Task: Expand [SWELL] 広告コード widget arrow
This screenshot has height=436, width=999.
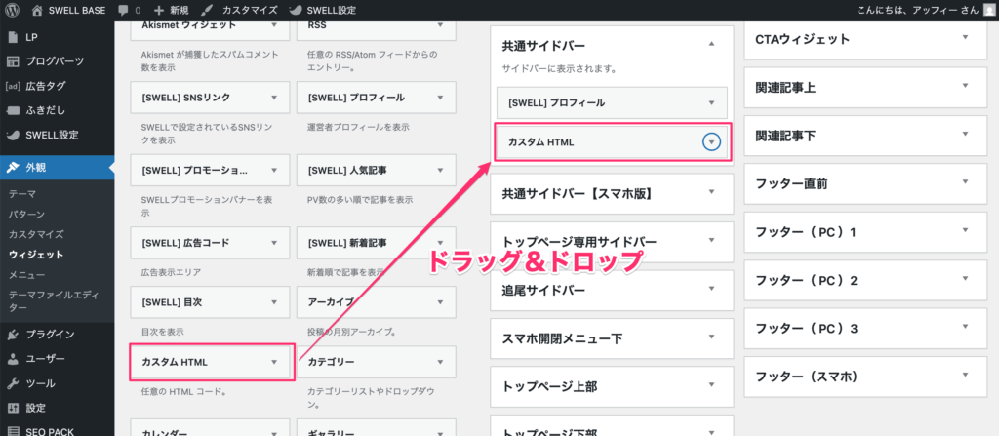Action: (274, 243)
